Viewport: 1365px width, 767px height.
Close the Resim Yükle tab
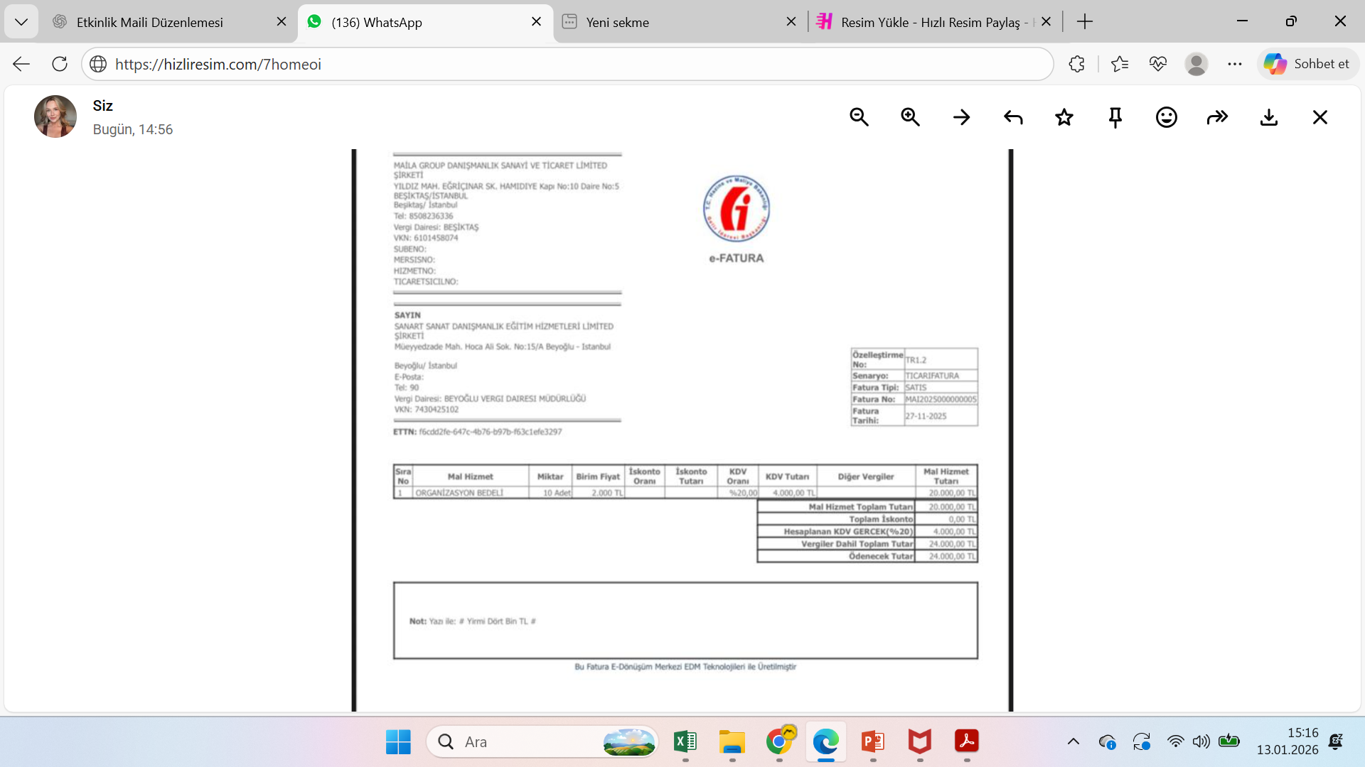[x=1046, y=21]
